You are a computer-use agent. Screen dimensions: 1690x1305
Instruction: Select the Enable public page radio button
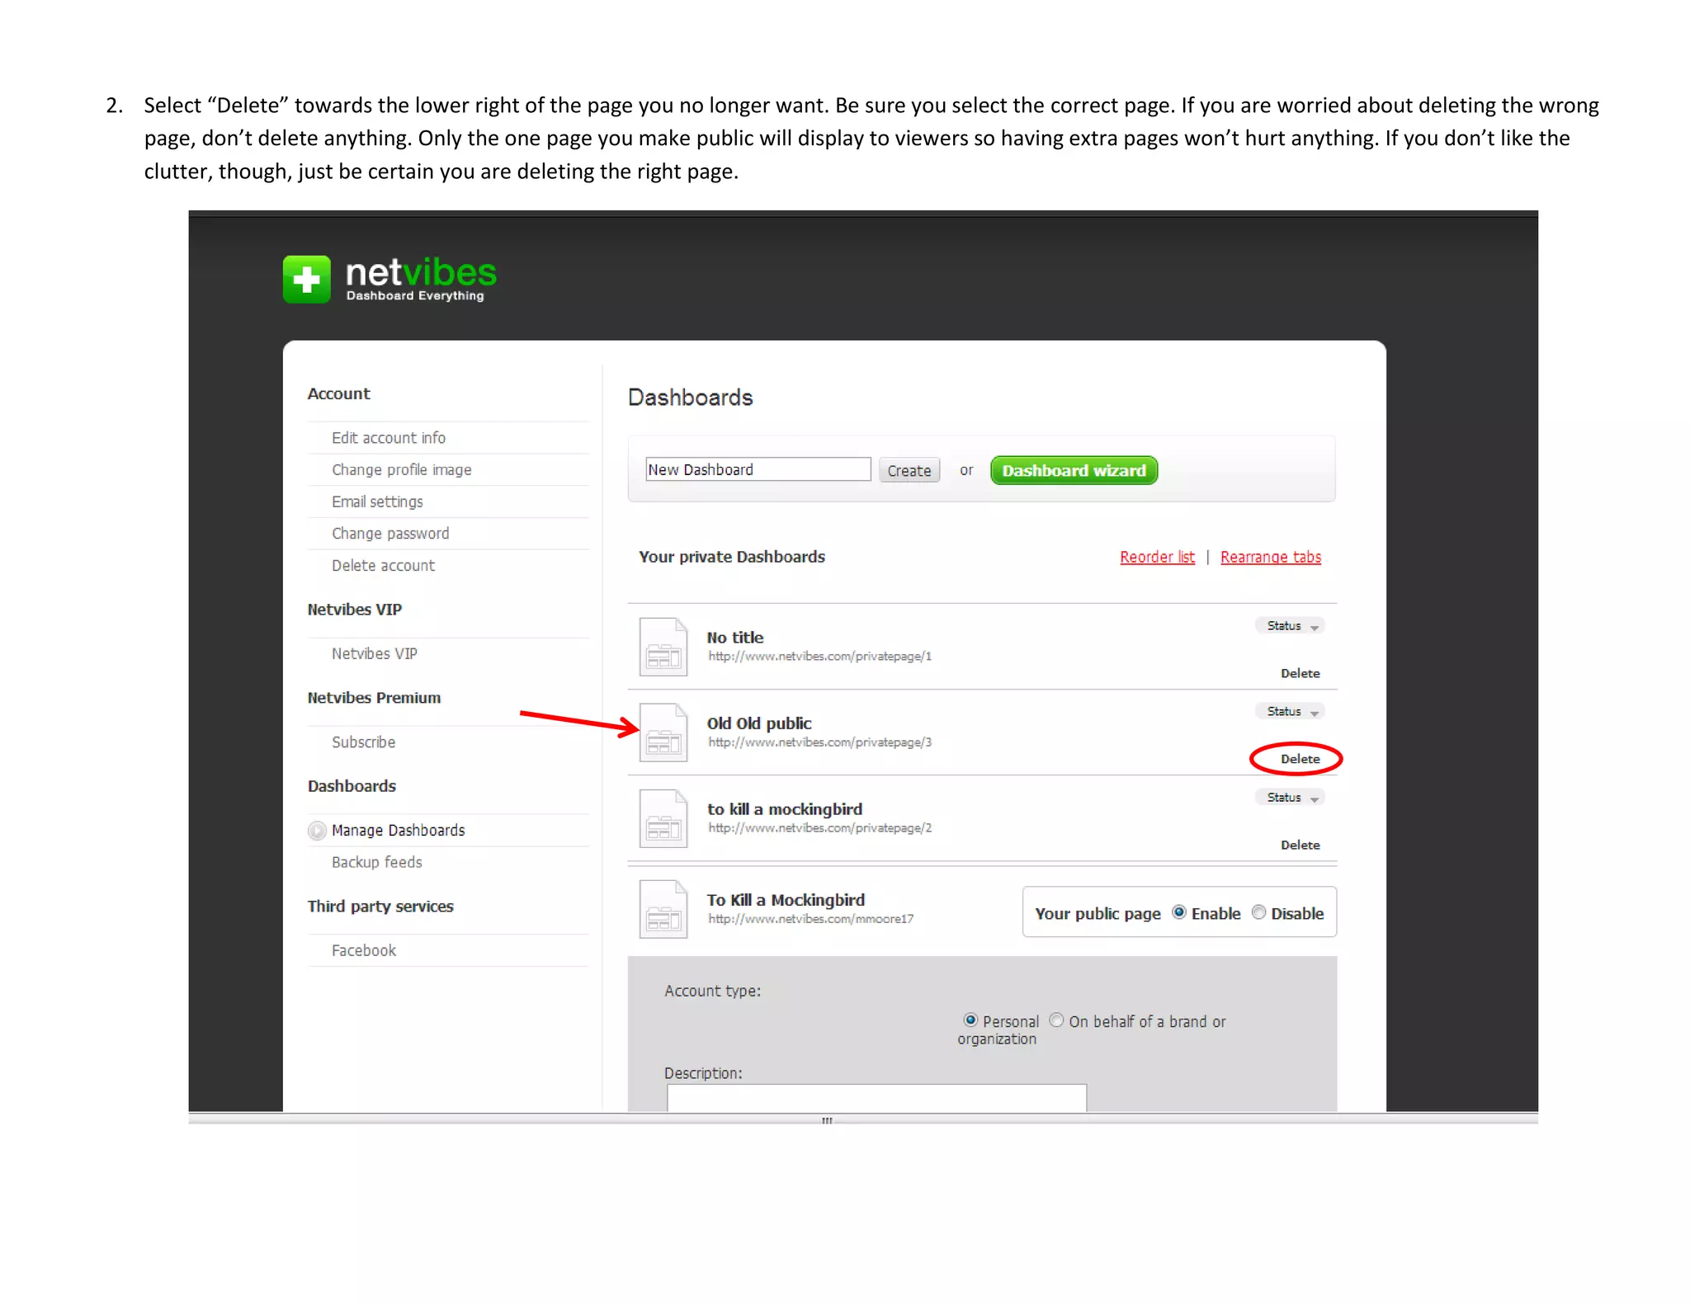click(1179, 912)
